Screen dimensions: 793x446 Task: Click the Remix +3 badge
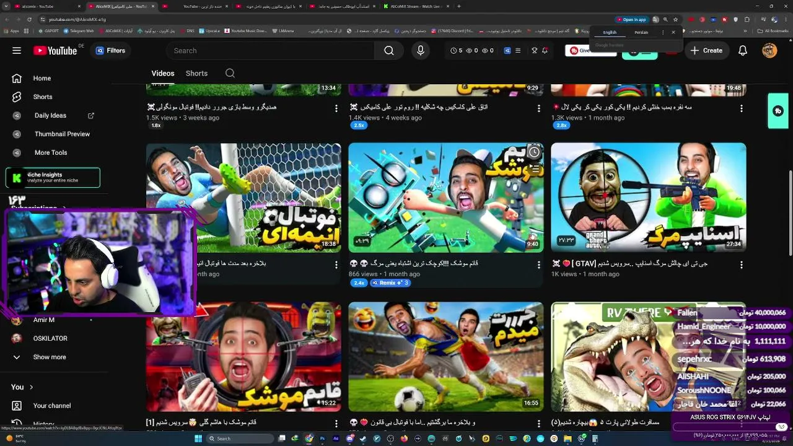point(390,283)
